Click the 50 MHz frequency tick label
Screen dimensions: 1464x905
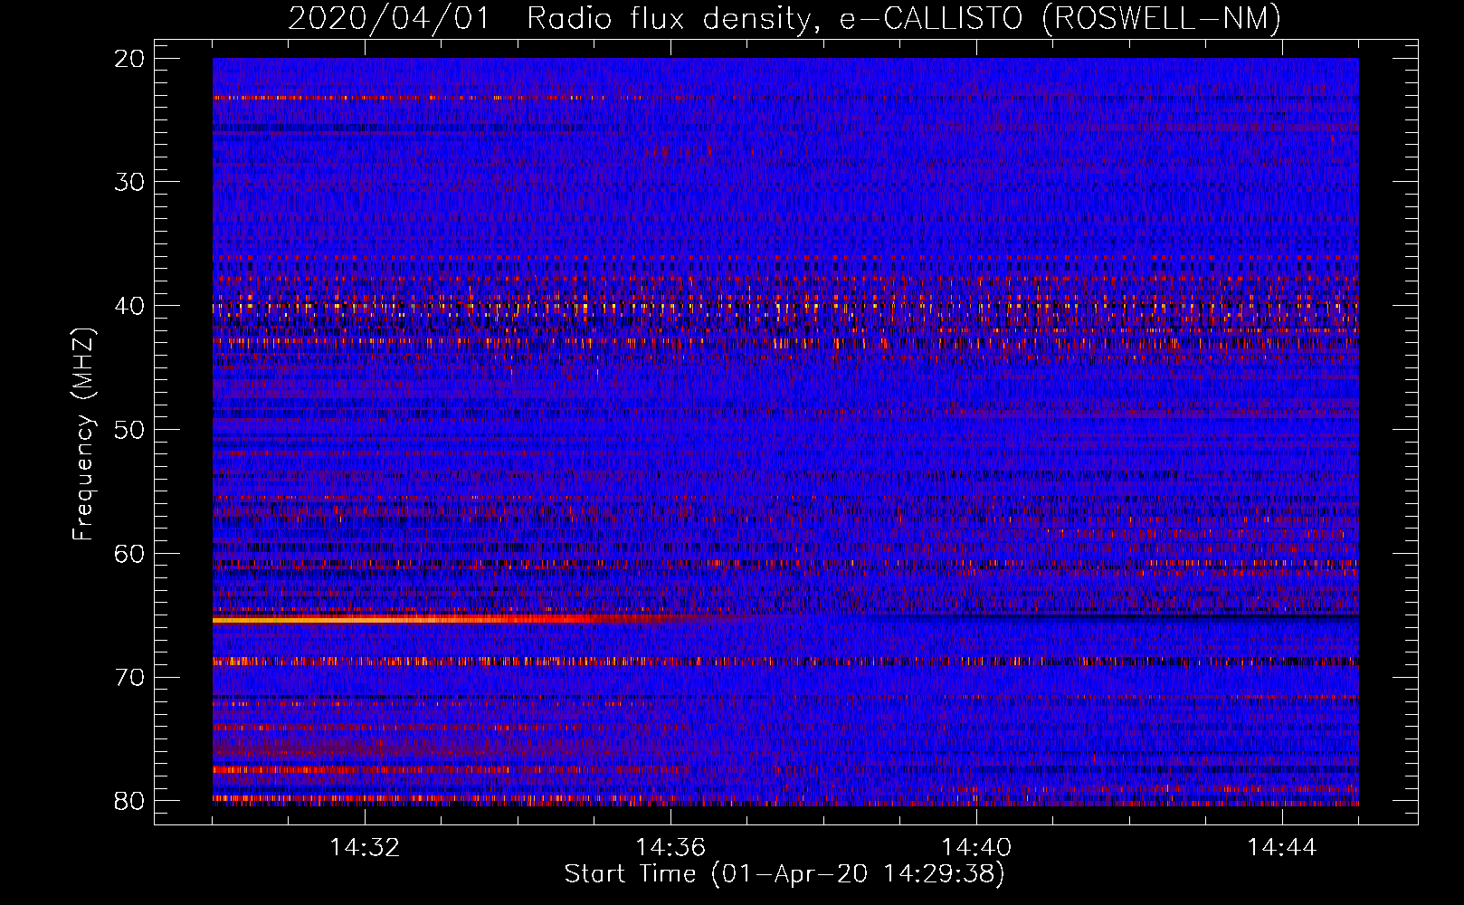pos(130,430)
